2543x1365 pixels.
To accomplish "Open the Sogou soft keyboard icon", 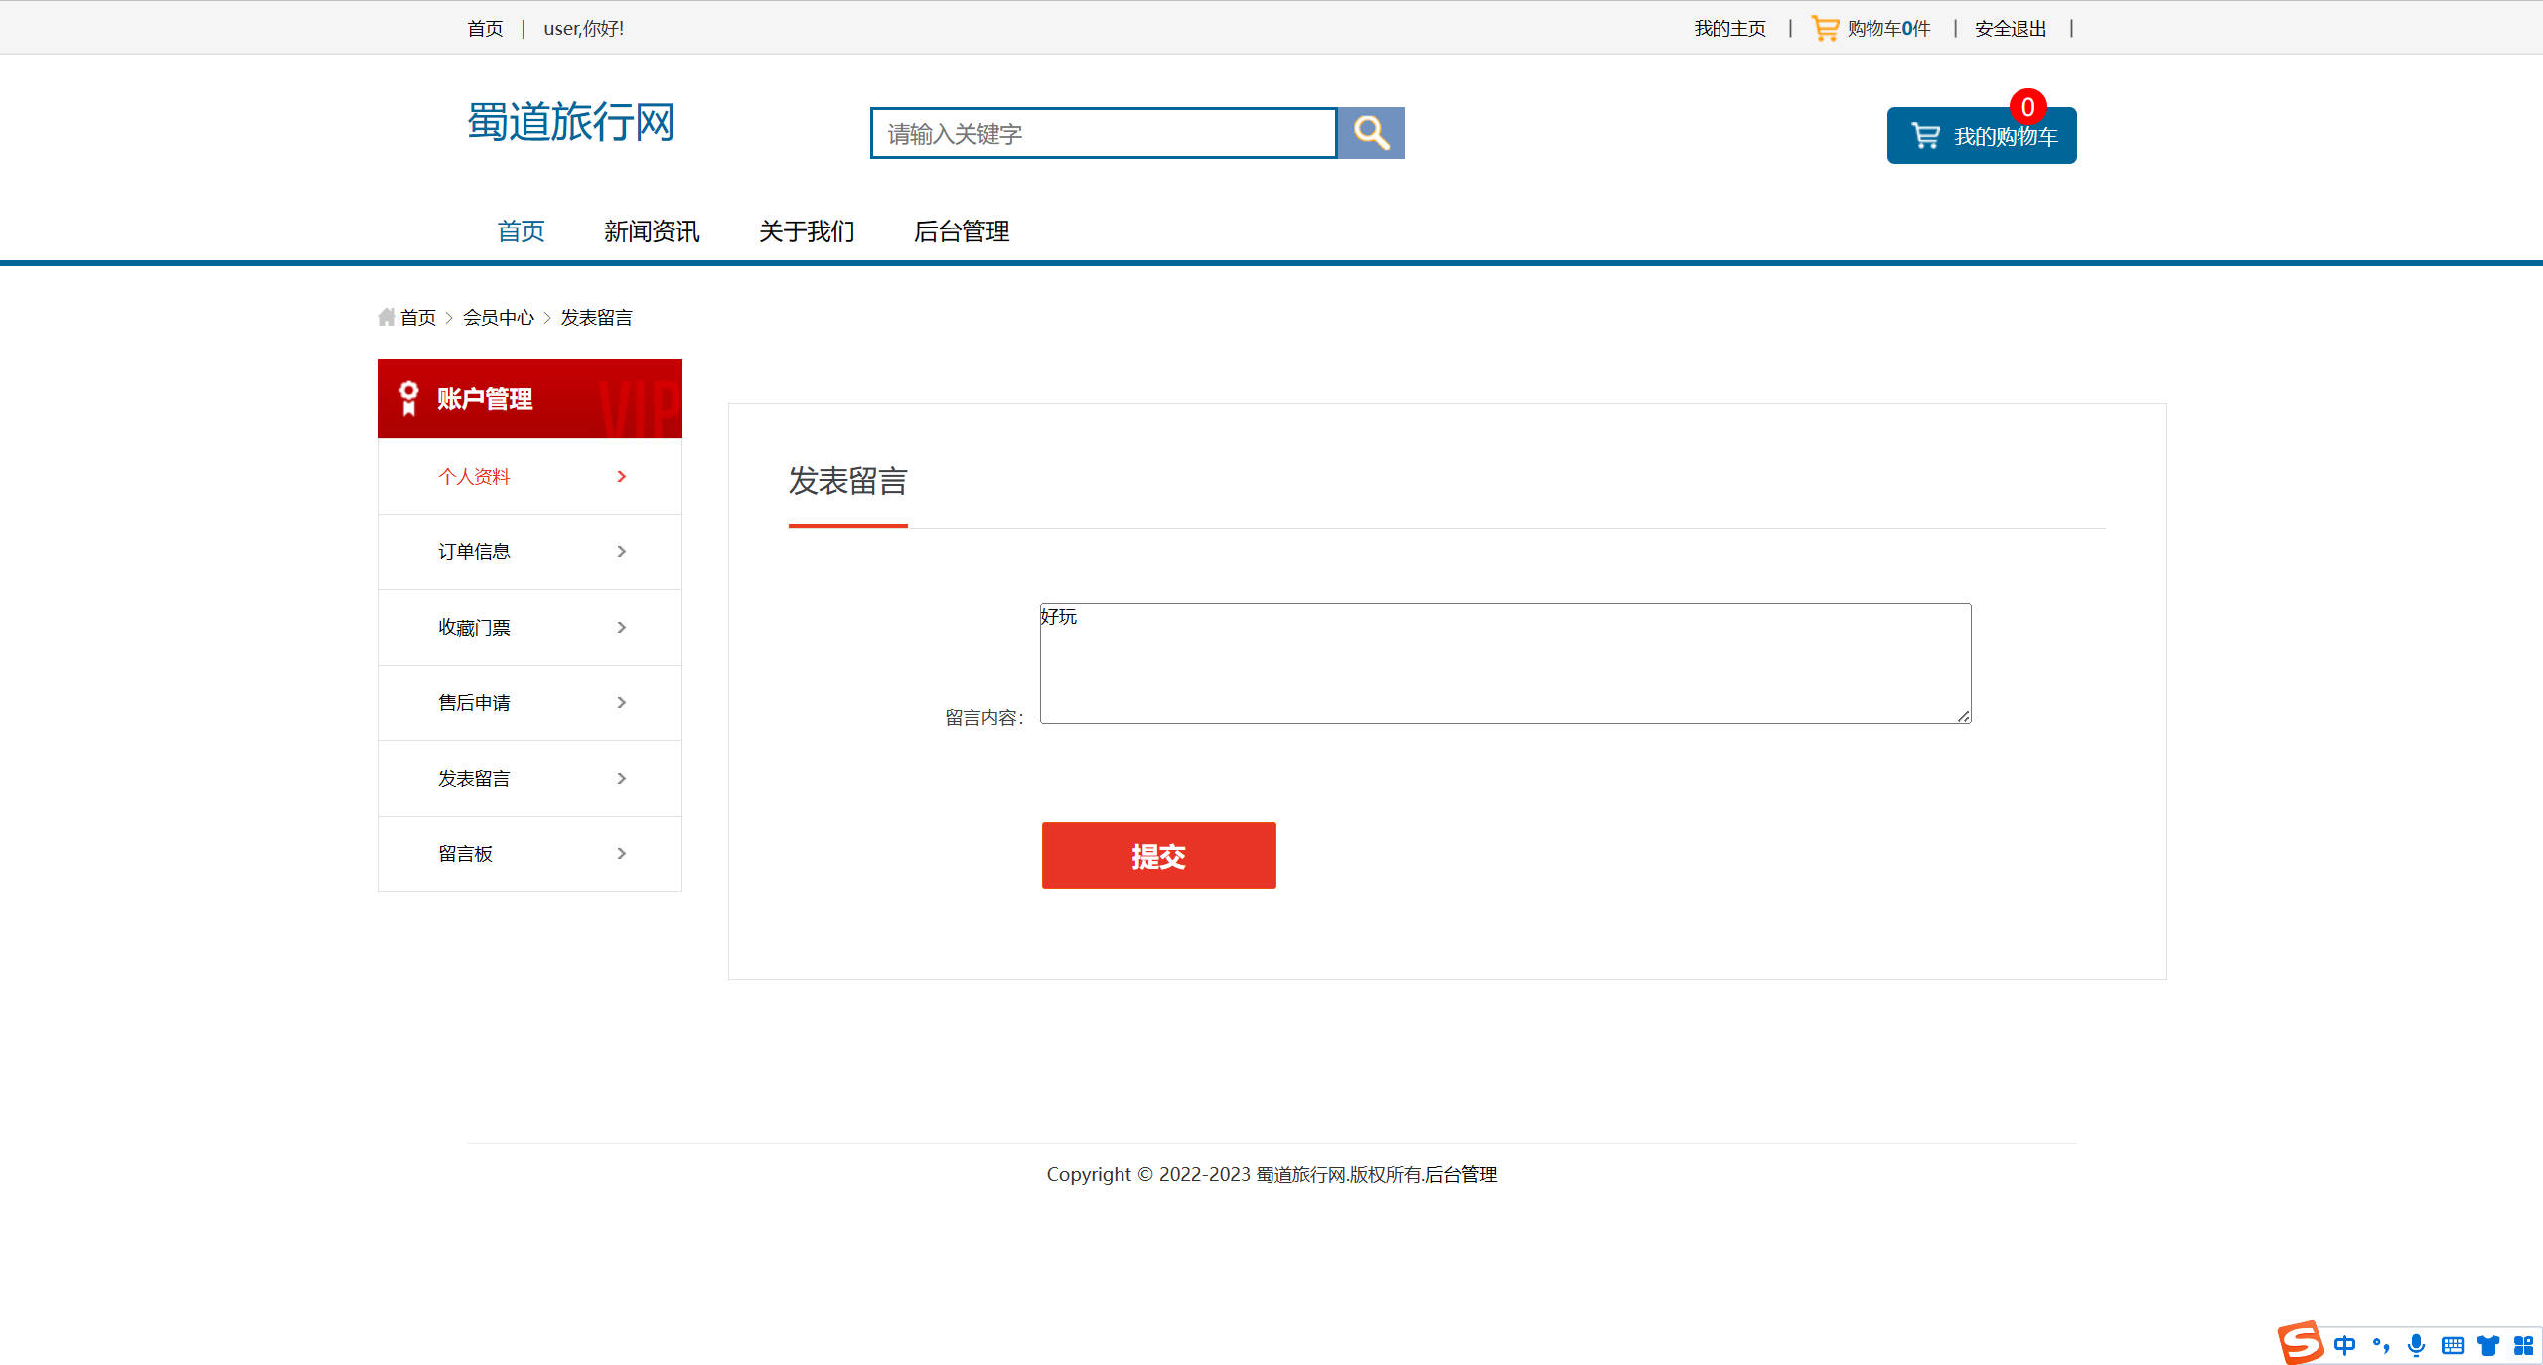I will 2451,1345.
